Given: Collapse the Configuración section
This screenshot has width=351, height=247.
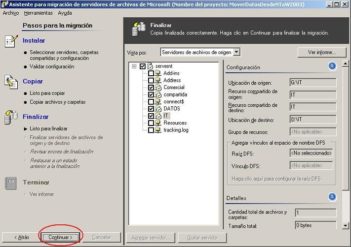Looking at the screenshot, I should click(x=332, y=66).
